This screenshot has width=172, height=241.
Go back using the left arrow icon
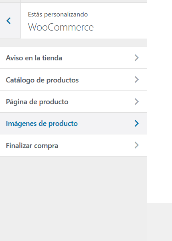point(8,21)
